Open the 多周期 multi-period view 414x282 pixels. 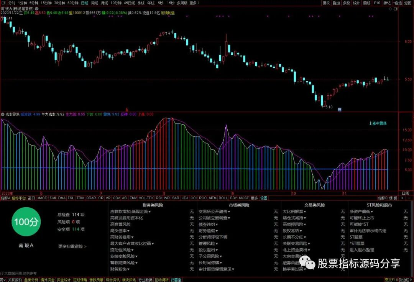pos(182,3)
